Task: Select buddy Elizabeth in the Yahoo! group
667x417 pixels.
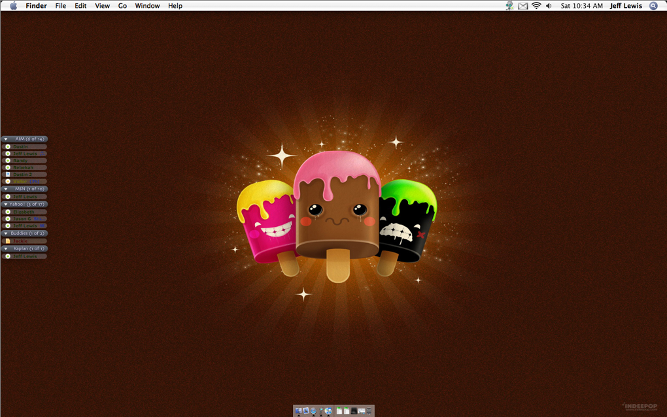Action: 24,212
